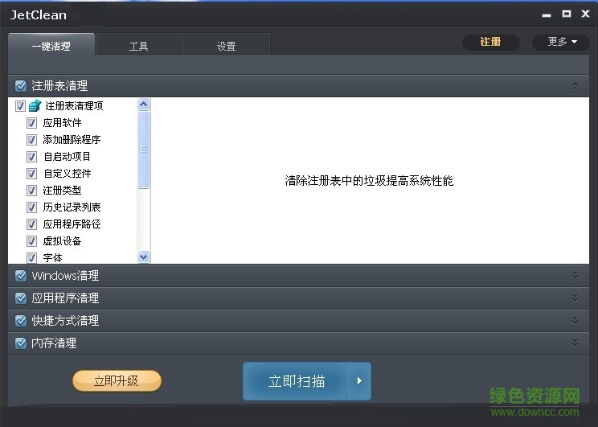Uncheck the 应用程序路径 checkbox
Viewport: 598px width, 427px height.
pos(31,224)
